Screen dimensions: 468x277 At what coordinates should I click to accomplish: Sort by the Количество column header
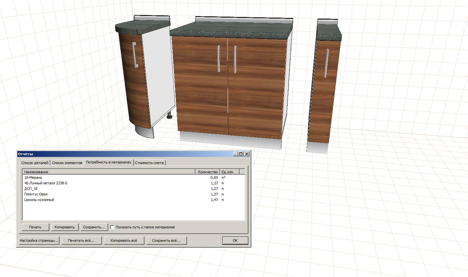(x=208, y=172)
